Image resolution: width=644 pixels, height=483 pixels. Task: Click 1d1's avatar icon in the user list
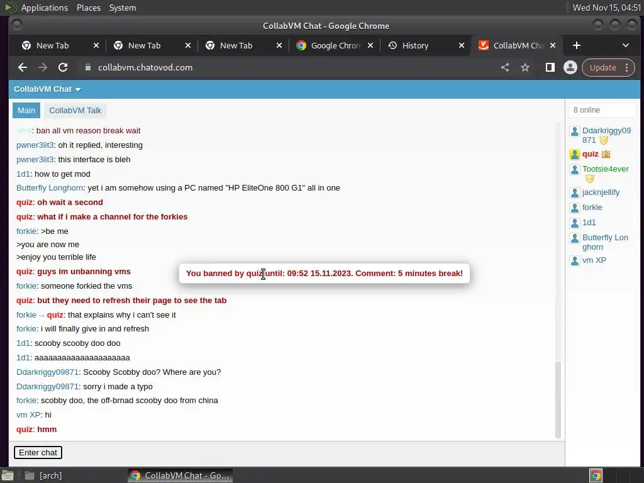click(575, 223)
